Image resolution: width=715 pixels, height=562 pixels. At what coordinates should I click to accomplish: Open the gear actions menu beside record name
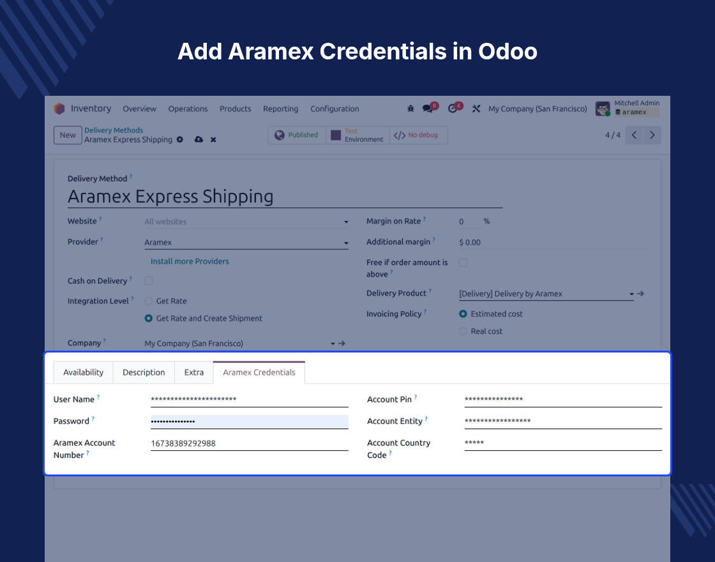tap(180, 140)
